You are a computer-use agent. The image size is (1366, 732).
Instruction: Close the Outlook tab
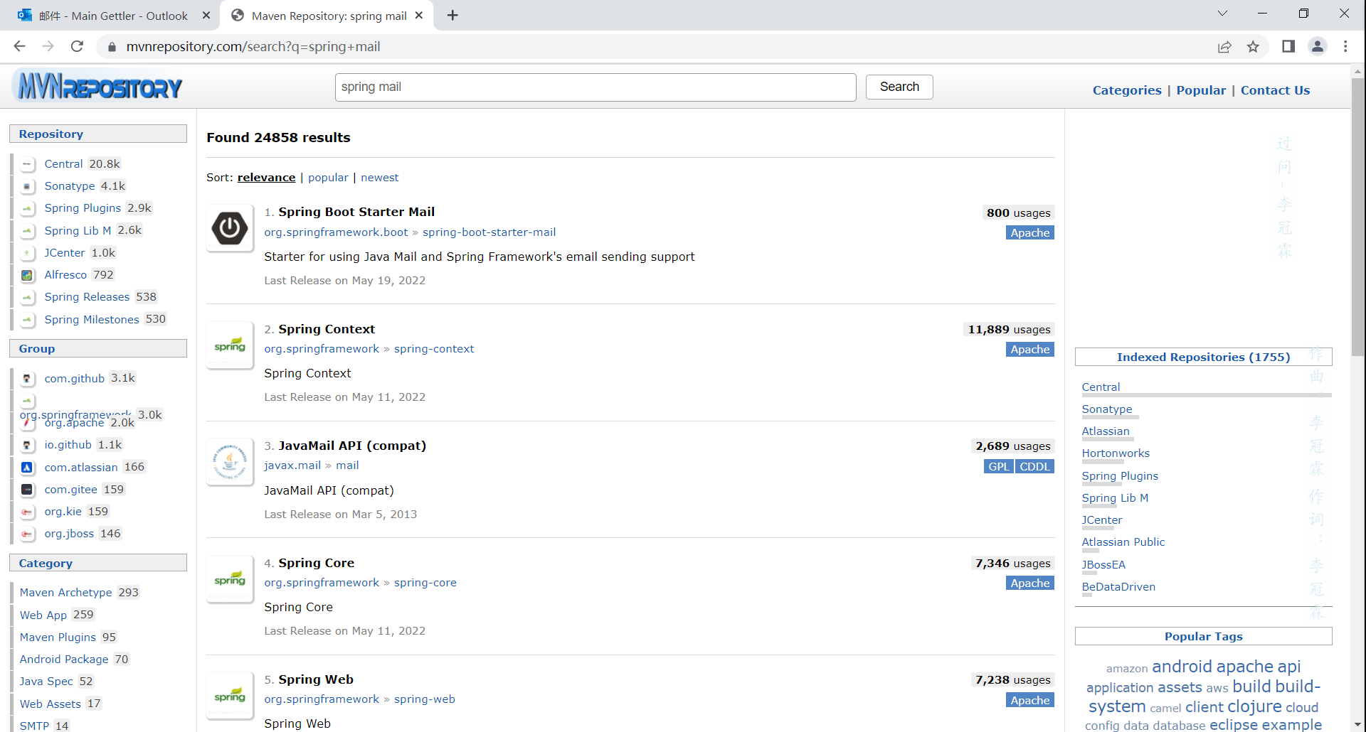[x=206, y=15]
